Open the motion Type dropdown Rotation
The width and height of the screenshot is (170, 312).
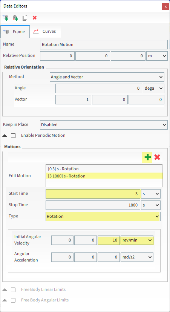tap(103, 217)
